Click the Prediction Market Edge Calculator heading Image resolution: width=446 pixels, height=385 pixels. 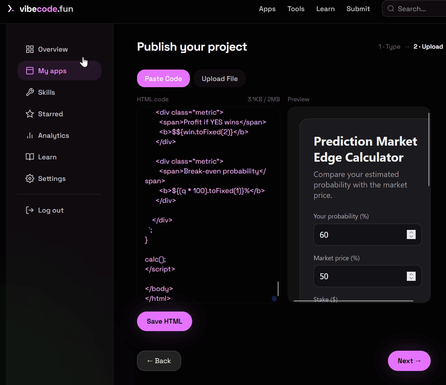point(365,149)
